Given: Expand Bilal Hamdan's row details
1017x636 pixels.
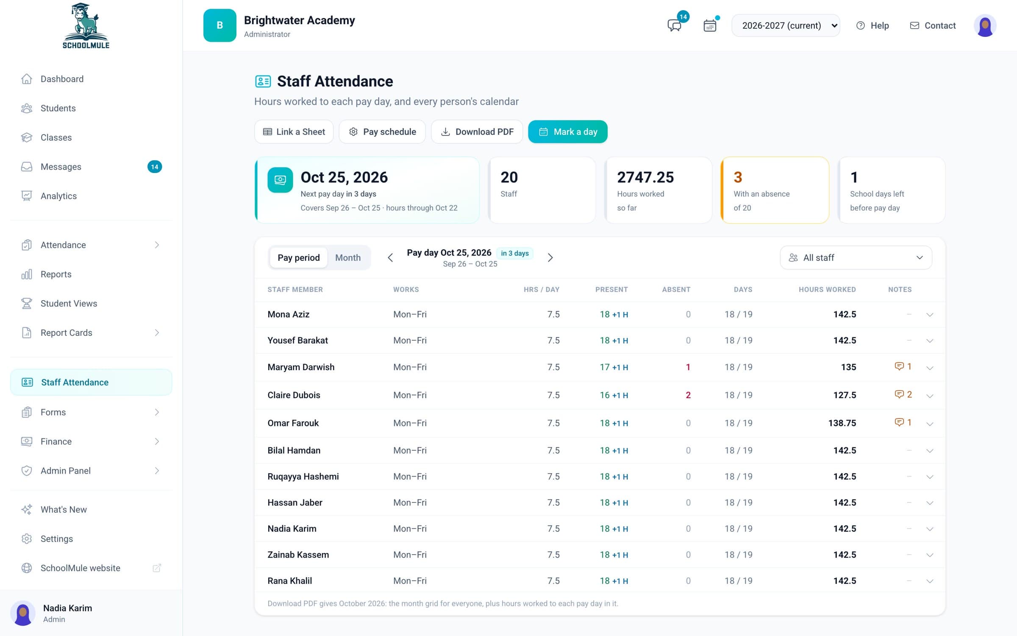Looking at the screenshot, I should pyautogui.click(x=930, y=451).
